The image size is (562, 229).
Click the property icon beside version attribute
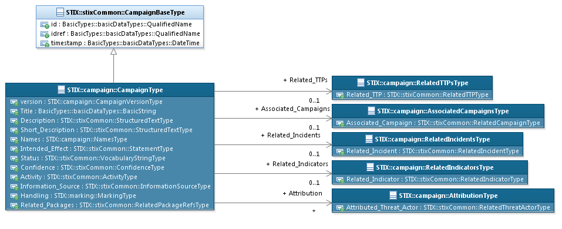(14, 102)
